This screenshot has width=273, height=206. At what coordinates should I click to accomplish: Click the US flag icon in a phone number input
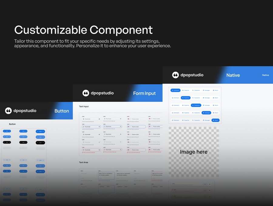tap(128, 119)
